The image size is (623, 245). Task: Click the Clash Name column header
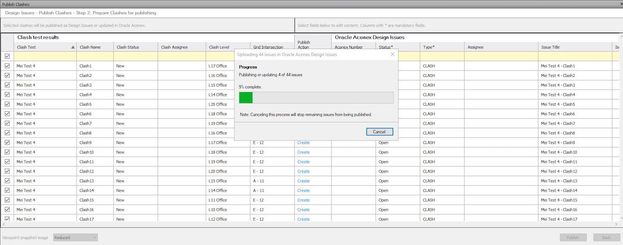95,47
